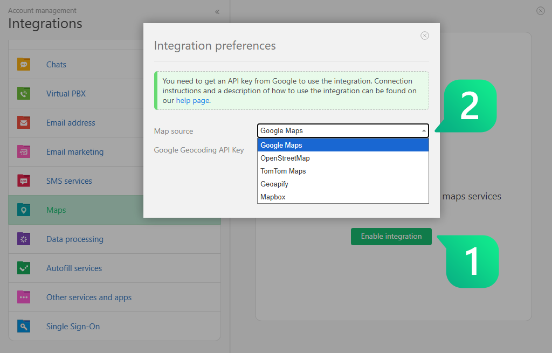
Task: Click the green Autofill services checkmark icon
Action: [24, 268]
